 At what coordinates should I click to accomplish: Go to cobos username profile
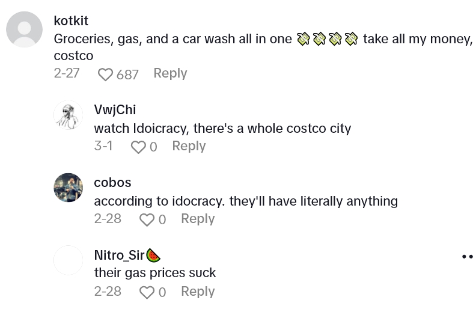(112, 182)
